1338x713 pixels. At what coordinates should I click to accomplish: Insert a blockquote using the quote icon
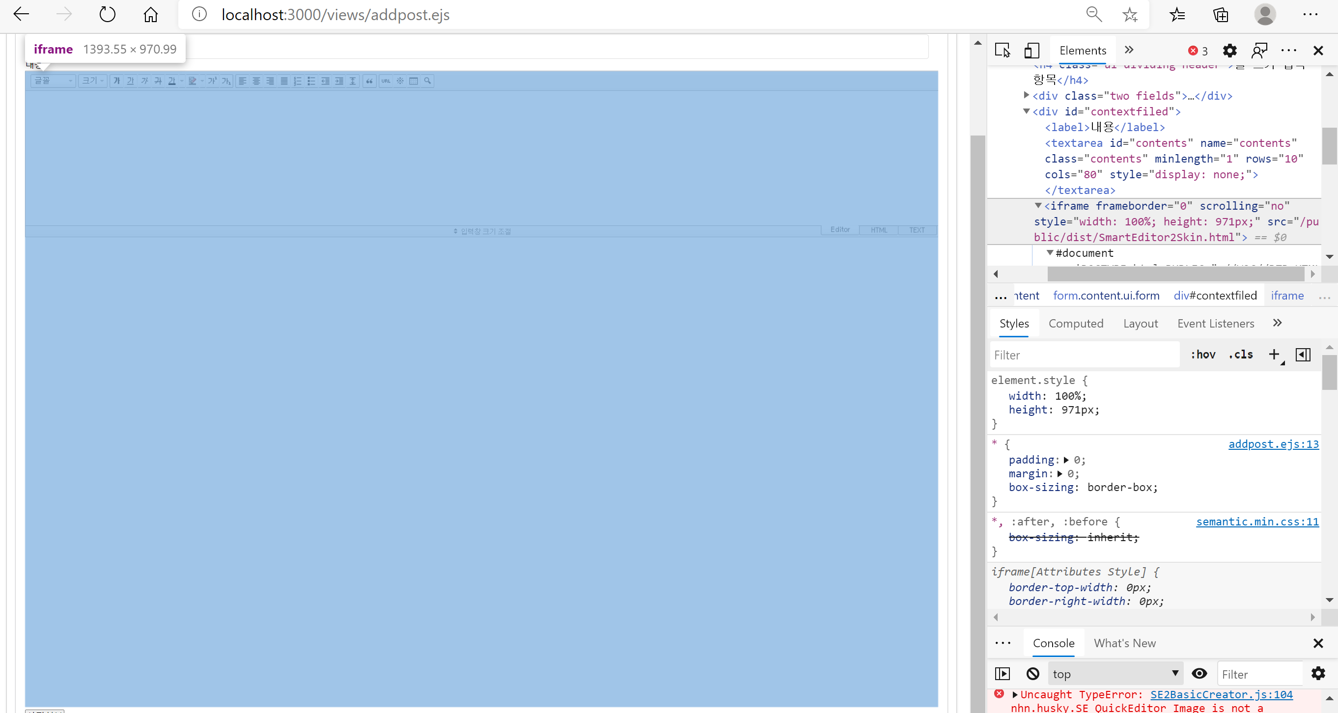pyautogui.click(x=369, y=82)
